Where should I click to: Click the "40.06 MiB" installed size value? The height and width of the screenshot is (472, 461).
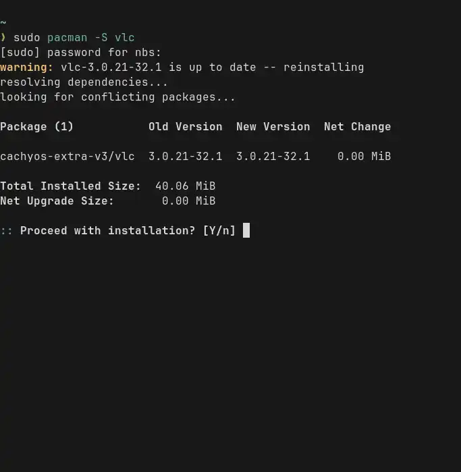185,186
